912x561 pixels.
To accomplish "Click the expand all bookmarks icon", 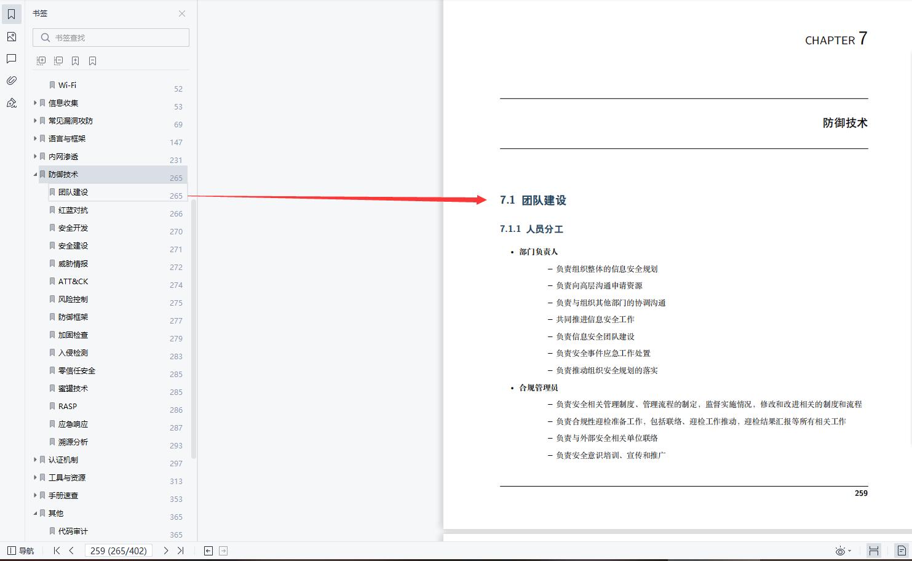I will 41,61.
